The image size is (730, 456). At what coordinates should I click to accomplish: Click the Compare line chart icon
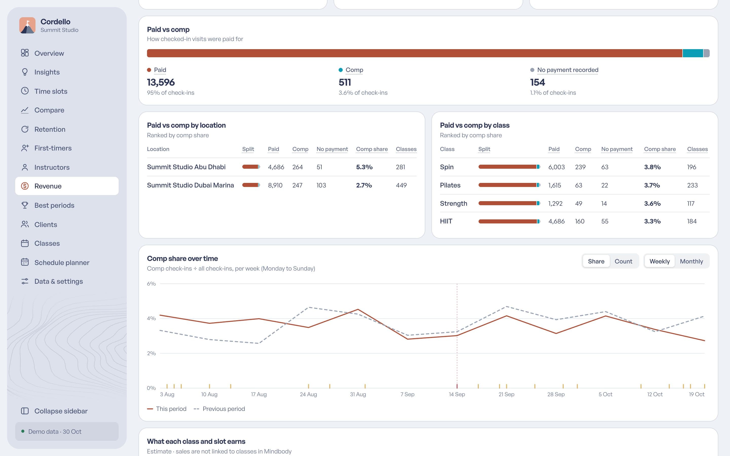point(25,110)
